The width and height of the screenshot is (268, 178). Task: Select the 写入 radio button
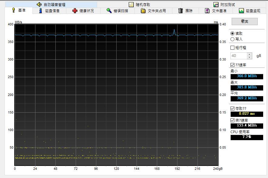[x=232, y=39]
